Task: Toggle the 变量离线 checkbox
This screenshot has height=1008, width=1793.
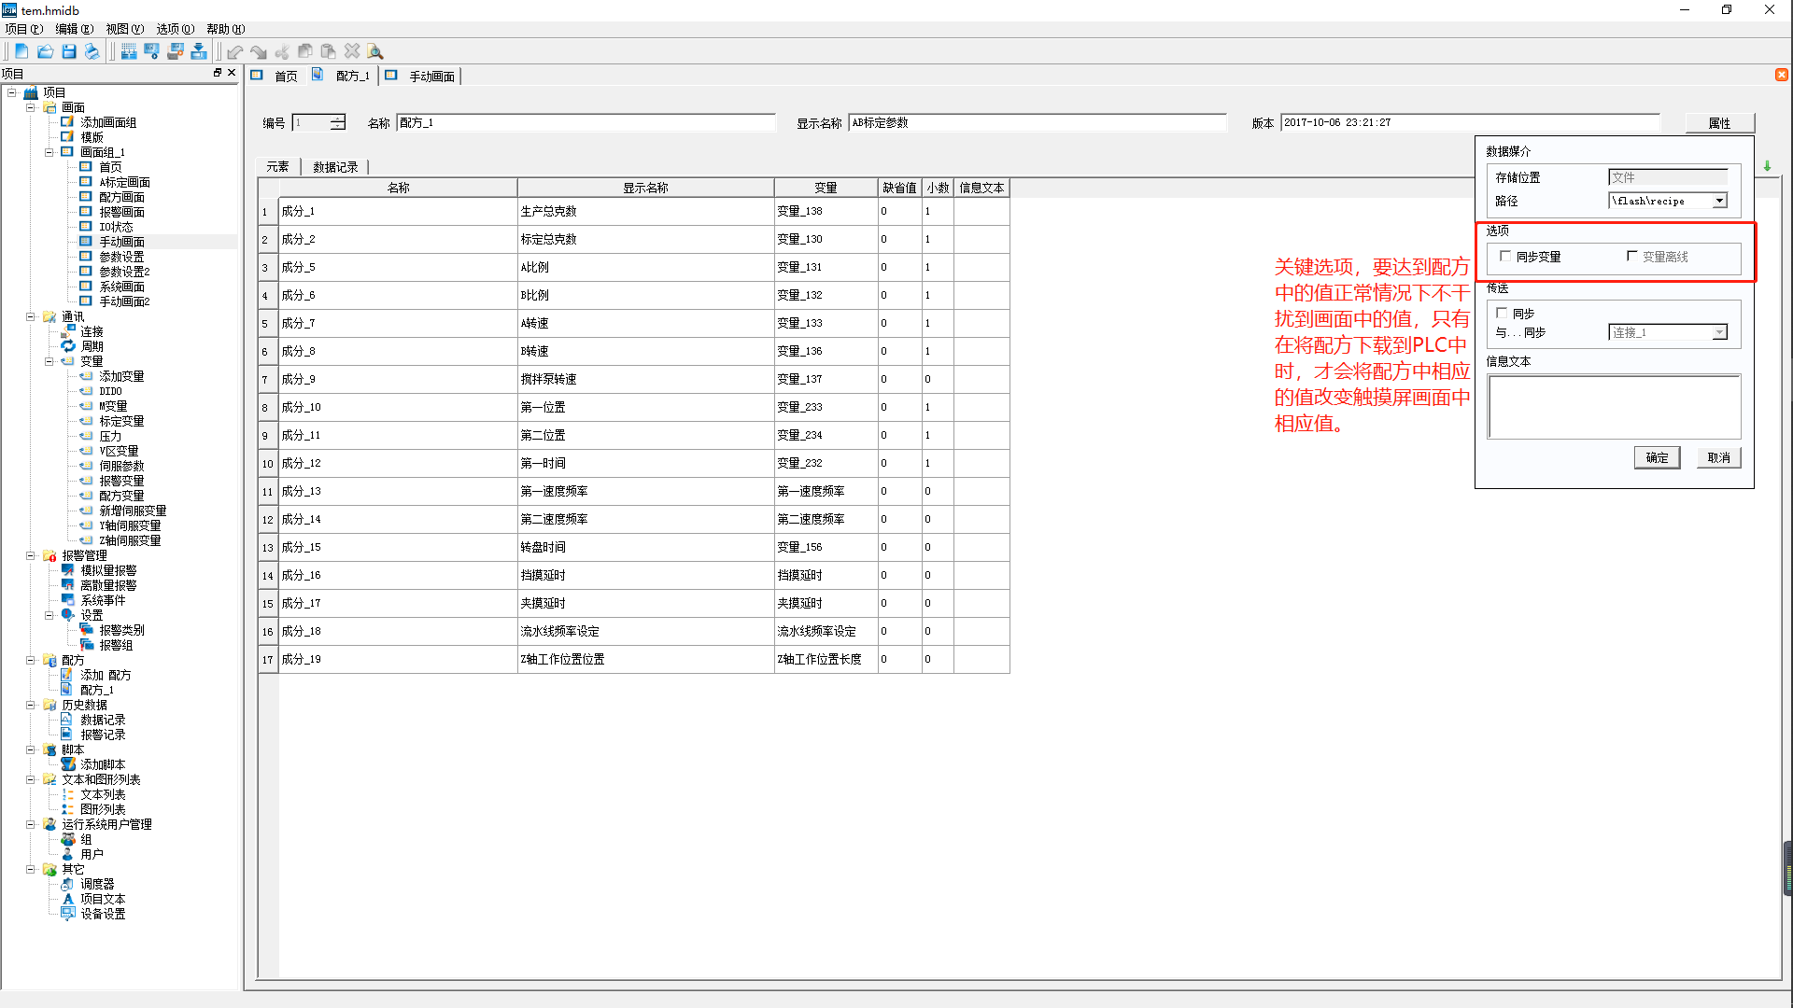Action: (1632, 256)
